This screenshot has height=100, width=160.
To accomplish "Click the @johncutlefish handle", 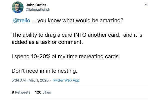I will tap(38, 10).
